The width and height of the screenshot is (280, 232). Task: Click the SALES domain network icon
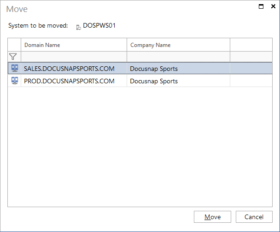click(15, 68)
